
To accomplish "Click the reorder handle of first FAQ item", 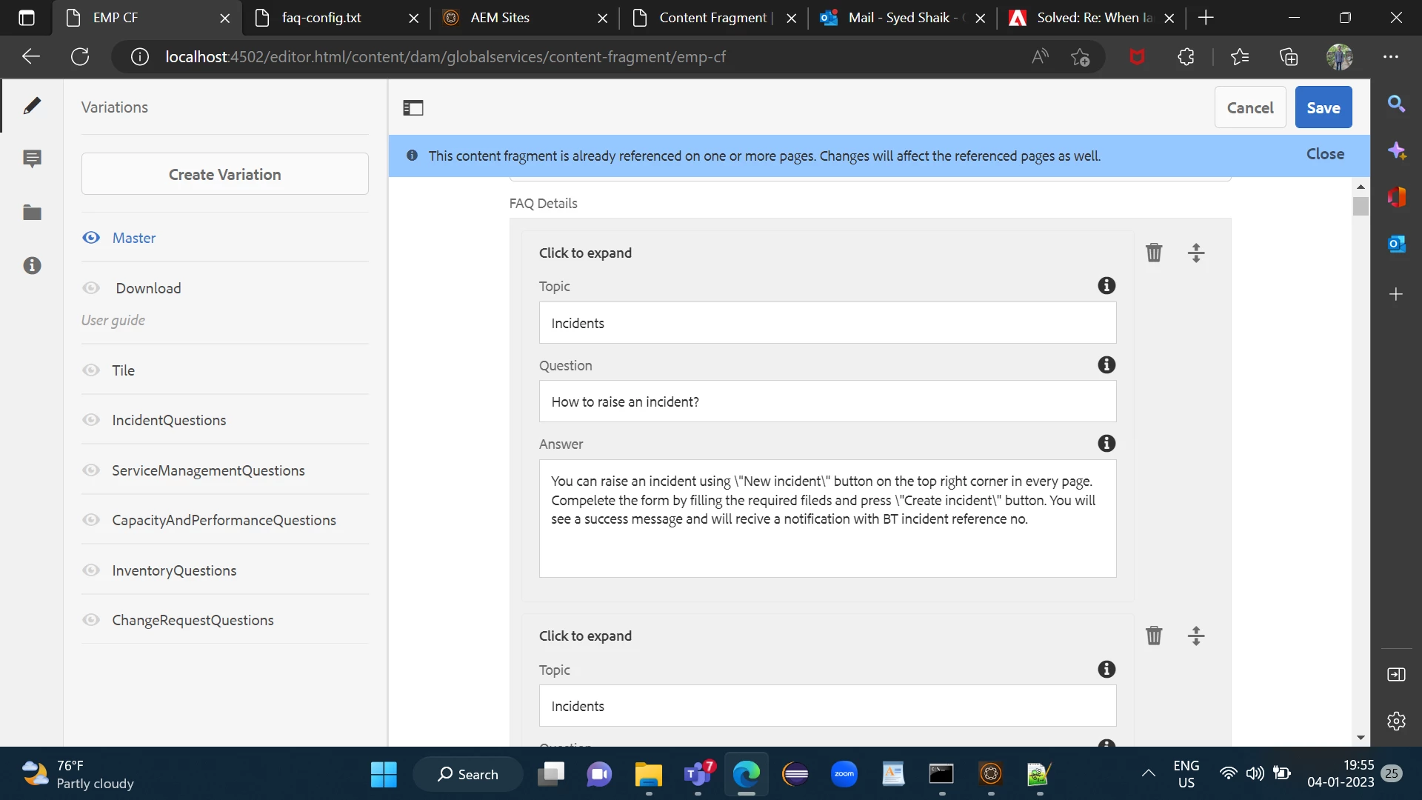I will tap(1196, 253).
